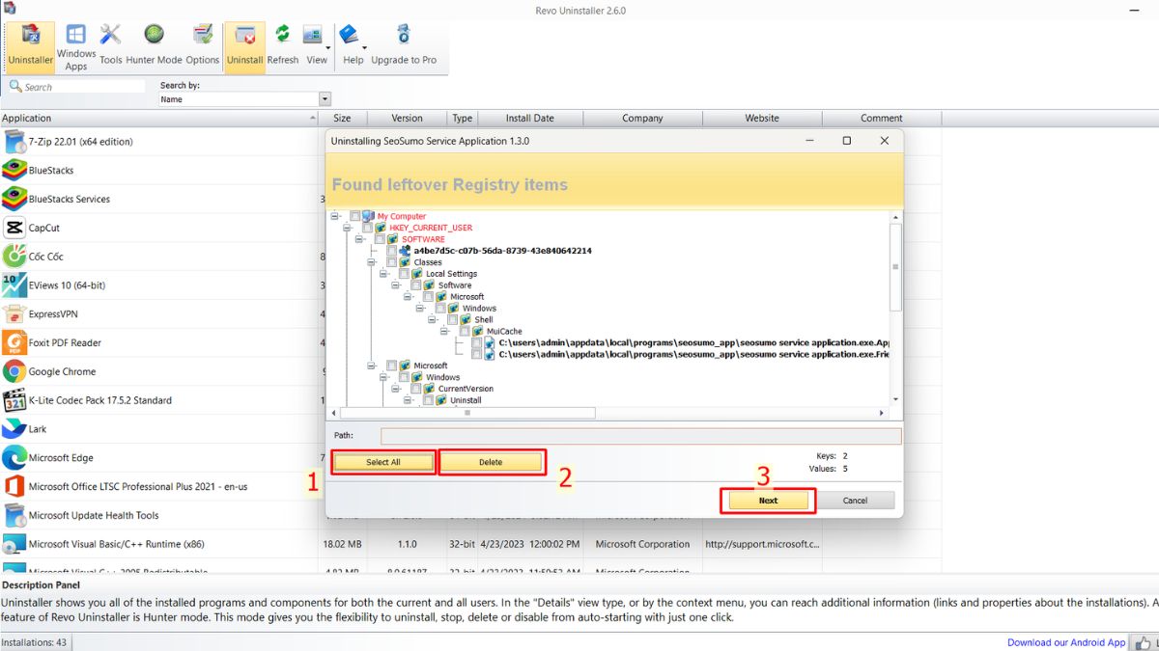Viewport: 1159px width, 651px height.
Task: Click the Cancel button in the dialog
Action: [855, 501]
